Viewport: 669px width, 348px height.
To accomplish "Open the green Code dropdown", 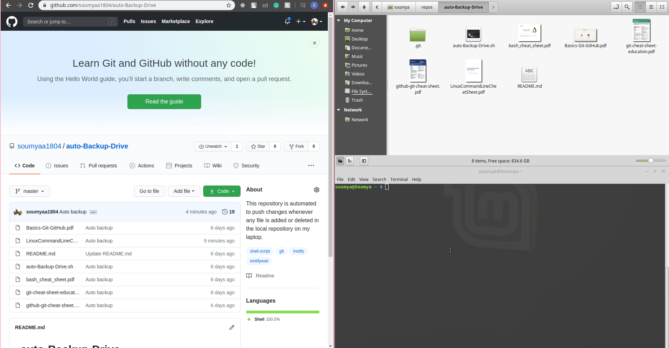I will (222, 191).
